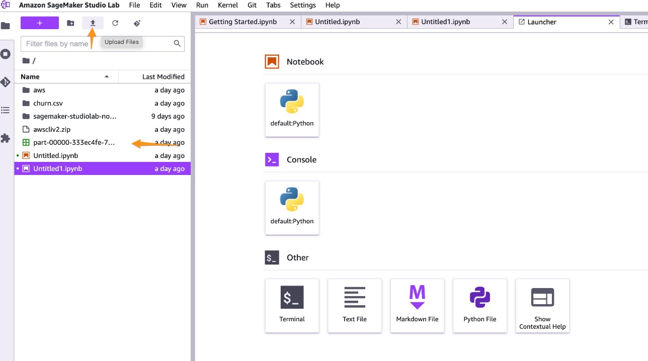Screen dimensions: 648x361
Task: Click the awscliv2.zip file icon
Action: (x=26, y=129)
